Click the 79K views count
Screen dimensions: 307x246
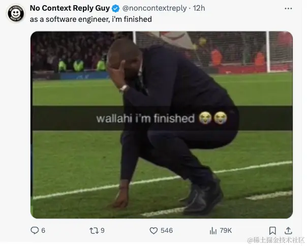pyautogui.click(x=226, y=231)
